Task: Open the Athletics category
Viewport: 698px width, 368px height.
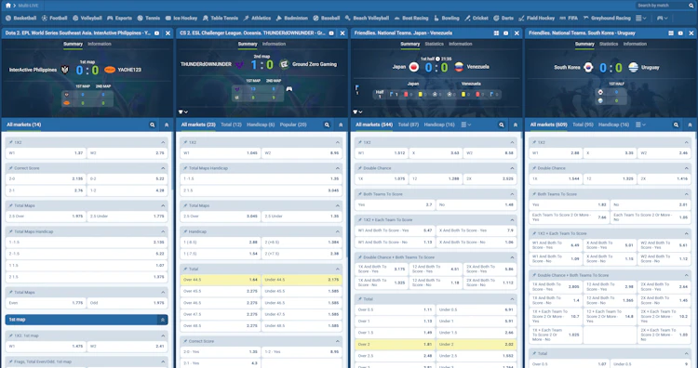Action: (257, 19)
